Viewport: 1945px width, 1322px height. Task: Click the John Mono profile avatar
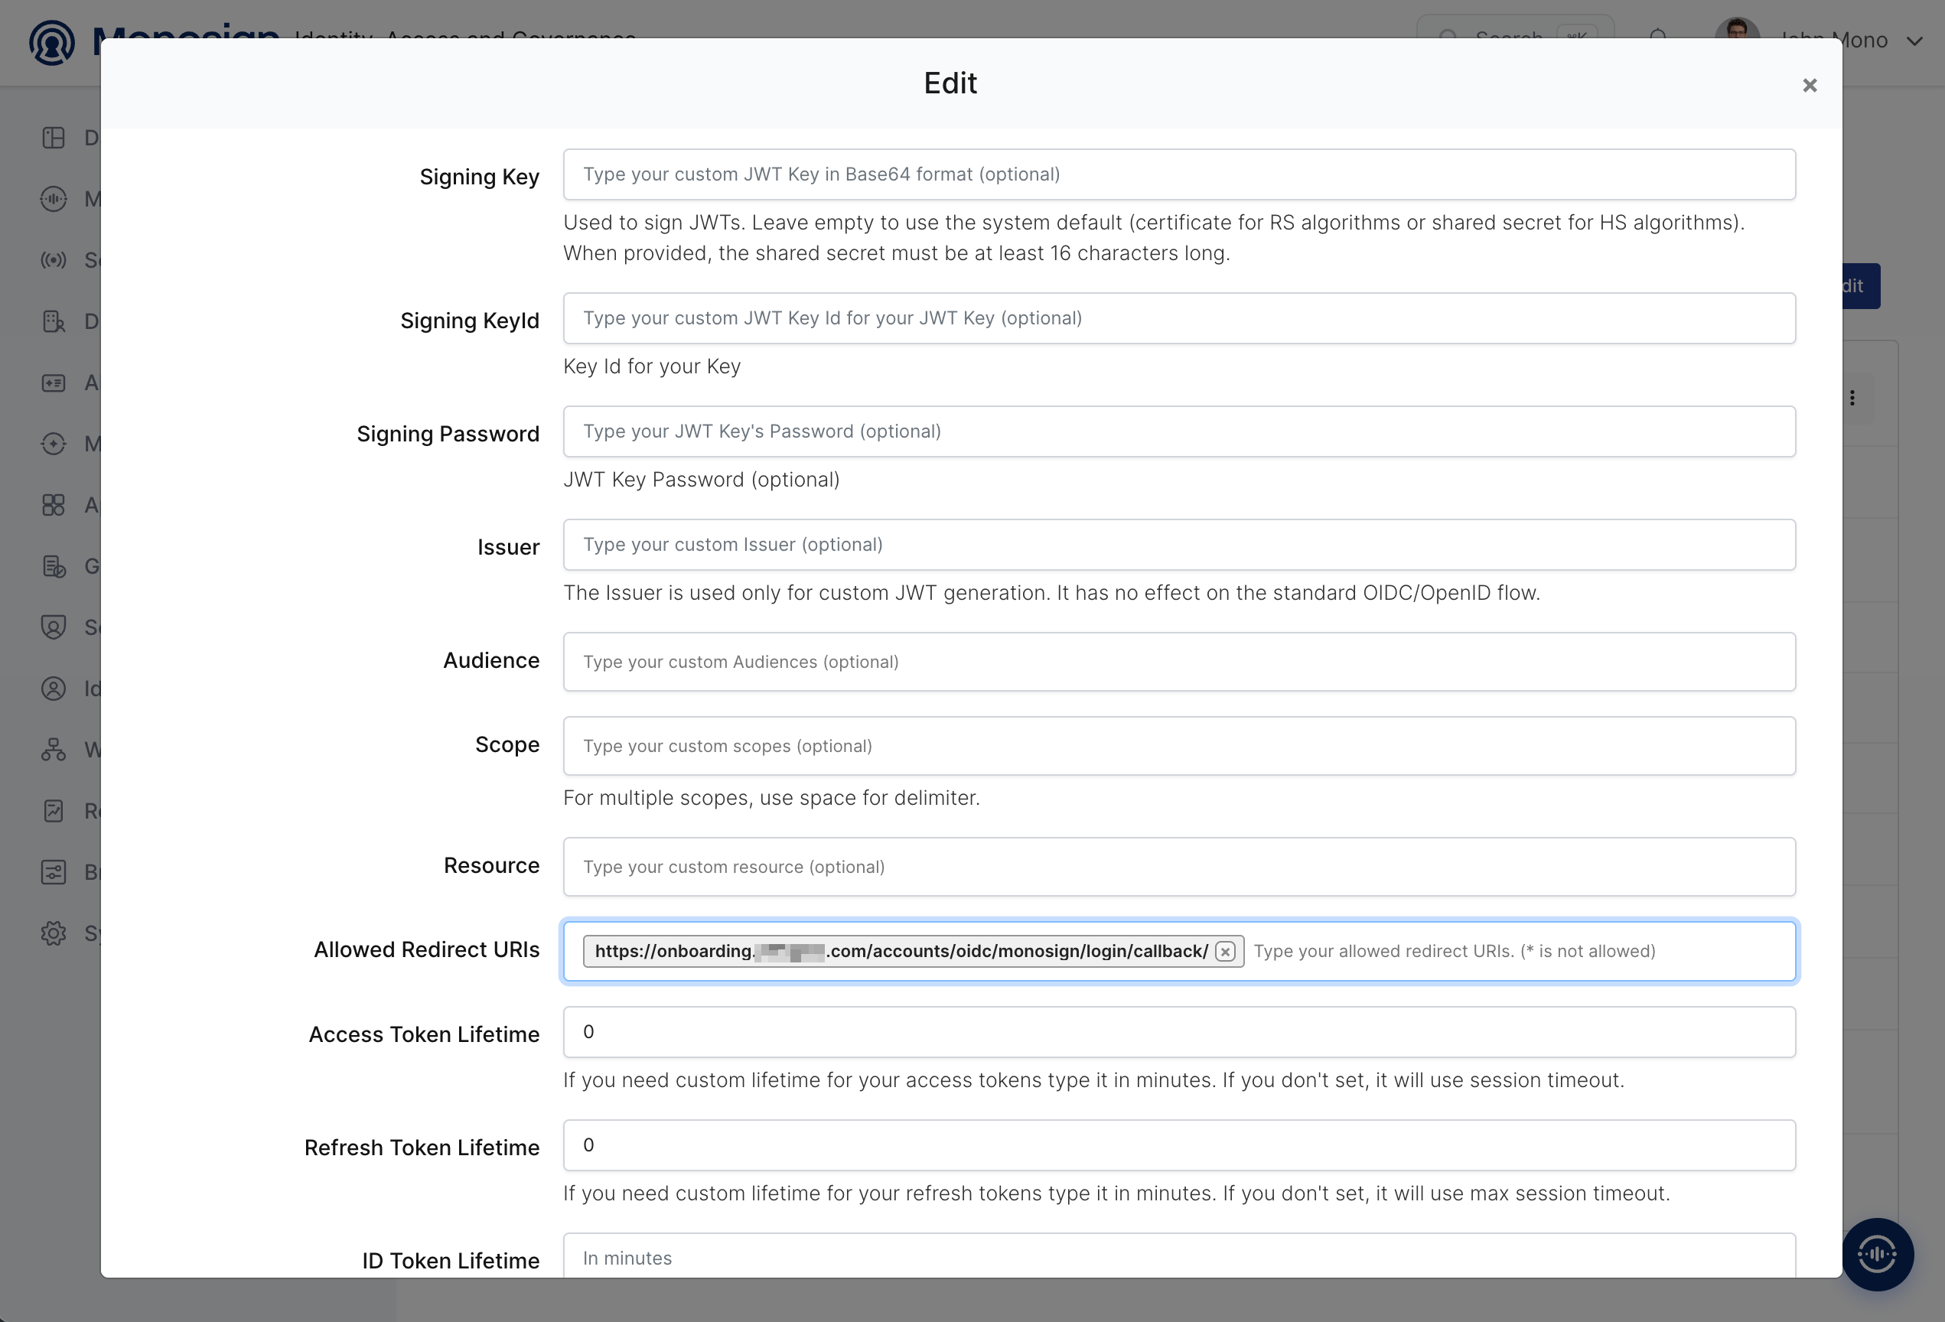click(1737, 28)
